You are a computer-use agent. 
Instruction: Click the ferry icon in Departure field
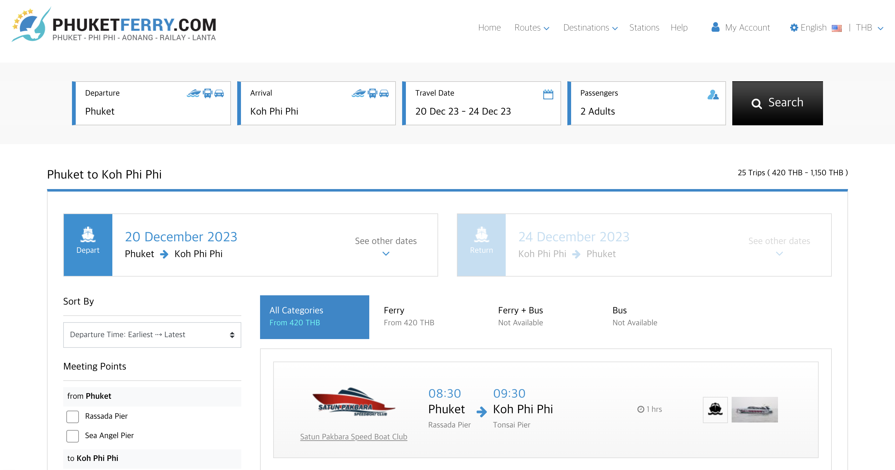click(193, 93)
